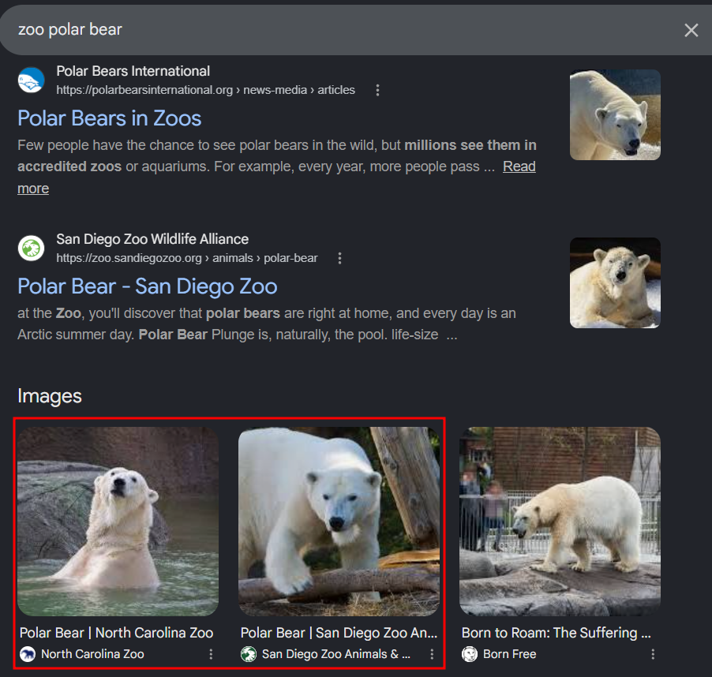Click the polarbearsinternational.org URL breadcrumb
This screenshot has height=677, width=712.
206,90
